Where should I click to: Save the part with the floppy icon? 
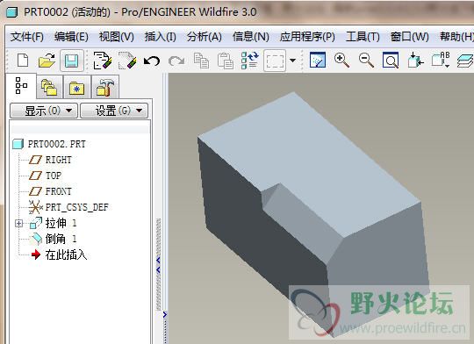72,61
